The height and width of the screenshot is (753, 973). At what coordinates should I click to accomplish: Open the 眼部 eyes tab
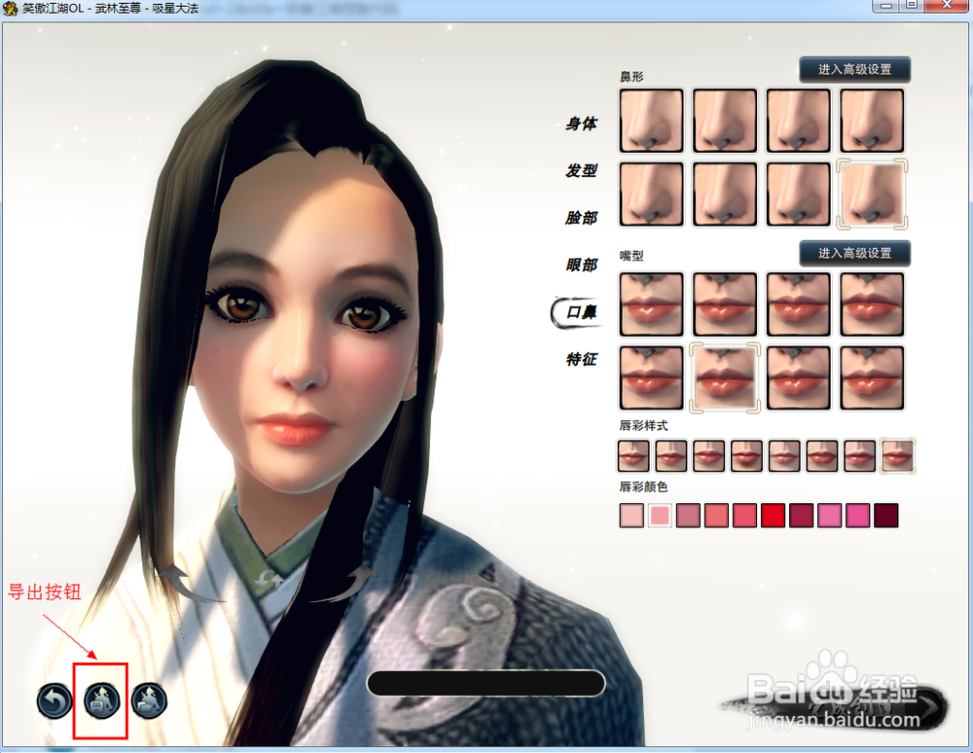pos(581,265)
